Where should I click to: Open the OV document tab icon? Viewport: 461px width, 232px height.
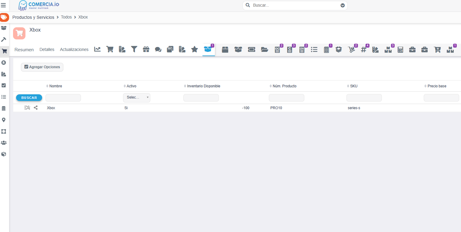pos(302,49)
